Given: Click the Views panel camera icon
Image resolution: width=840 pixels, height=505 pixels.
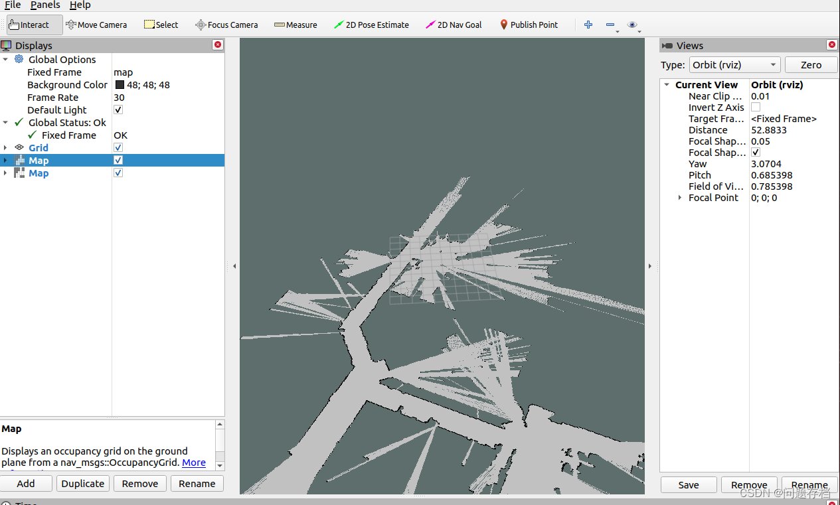Looking at the screenshot, I should pyautogui.click(x=667, y=46).
